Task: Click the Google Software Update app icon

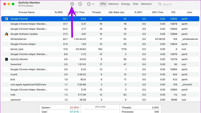Action: [x=7, y=34]
